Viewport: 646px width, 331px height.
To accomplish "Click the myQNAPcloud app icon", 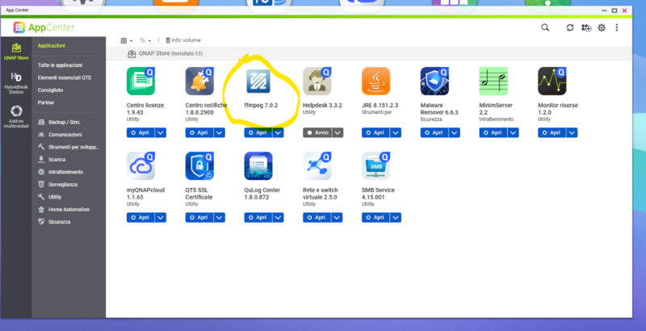I will [141, 165].
